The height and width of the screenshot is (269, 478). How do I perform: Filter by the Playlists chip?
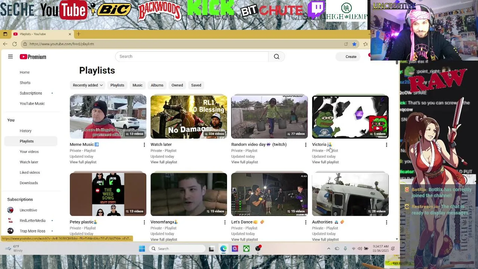pos(117,85)
